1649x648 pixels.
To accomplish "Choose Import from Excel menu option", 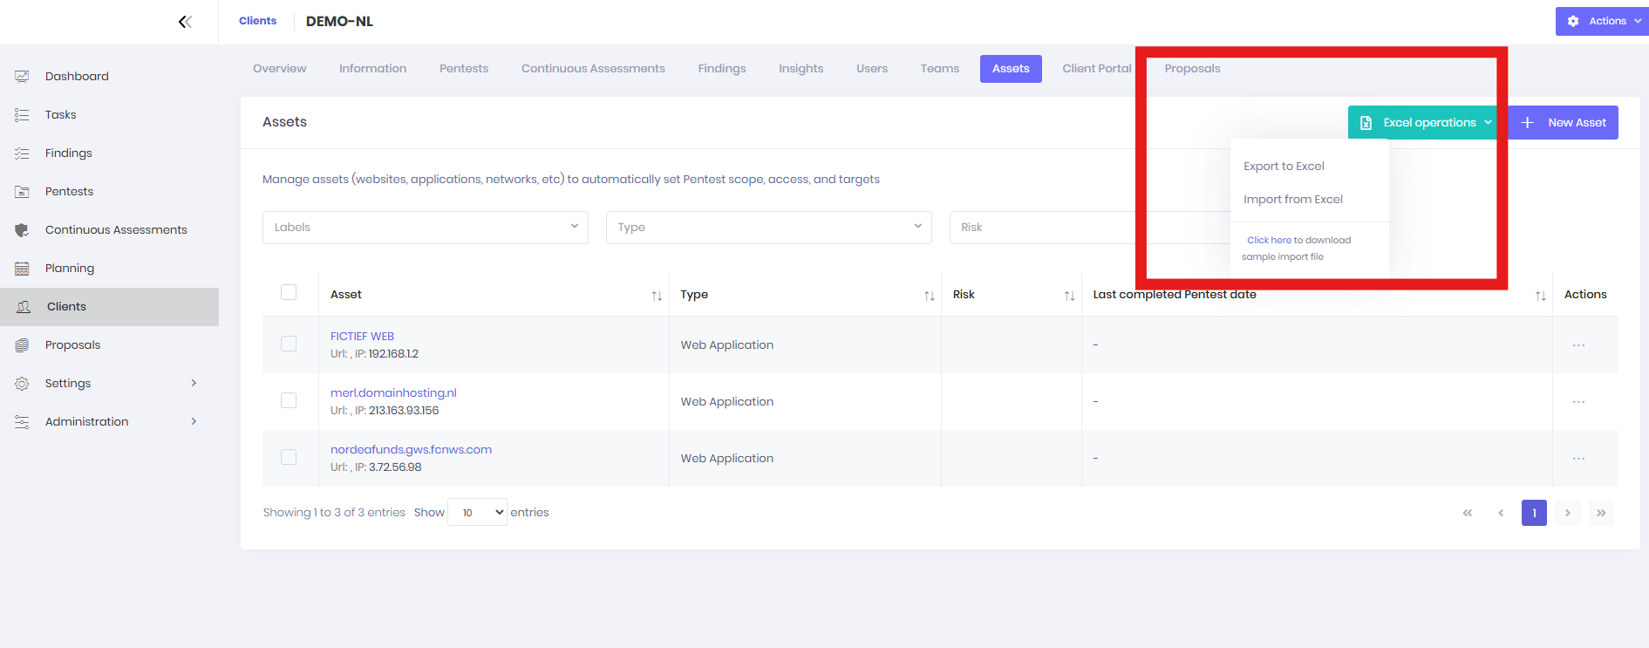I will click(x=1292, y=200).
